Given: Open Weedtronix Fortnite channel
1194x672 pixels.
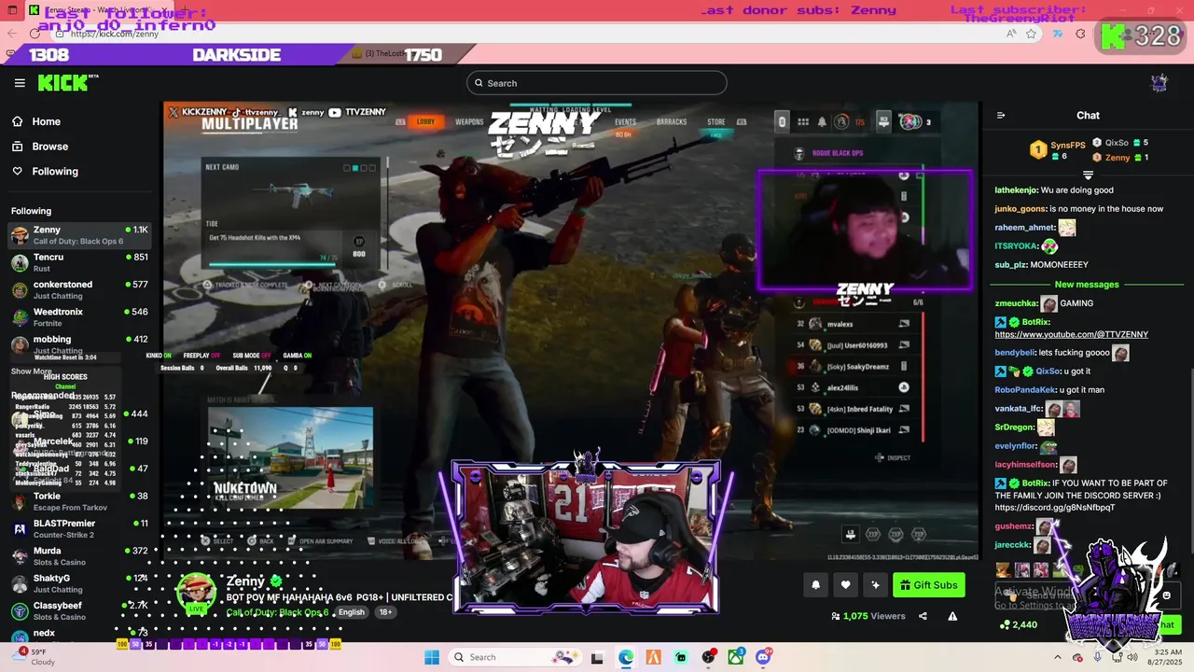Looking at the screenshot, I should point(79,317).
